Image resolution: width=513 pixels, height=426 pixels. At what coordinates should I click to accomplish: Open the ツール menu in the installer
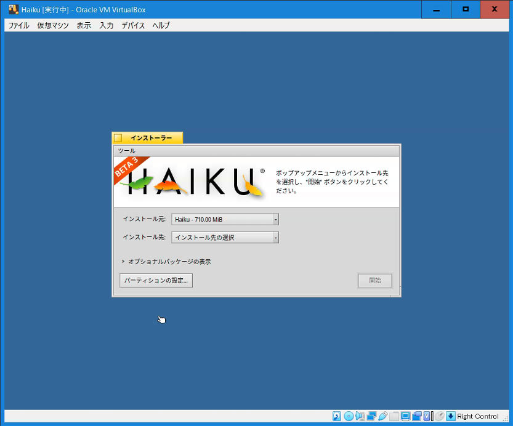pos(127,151)
